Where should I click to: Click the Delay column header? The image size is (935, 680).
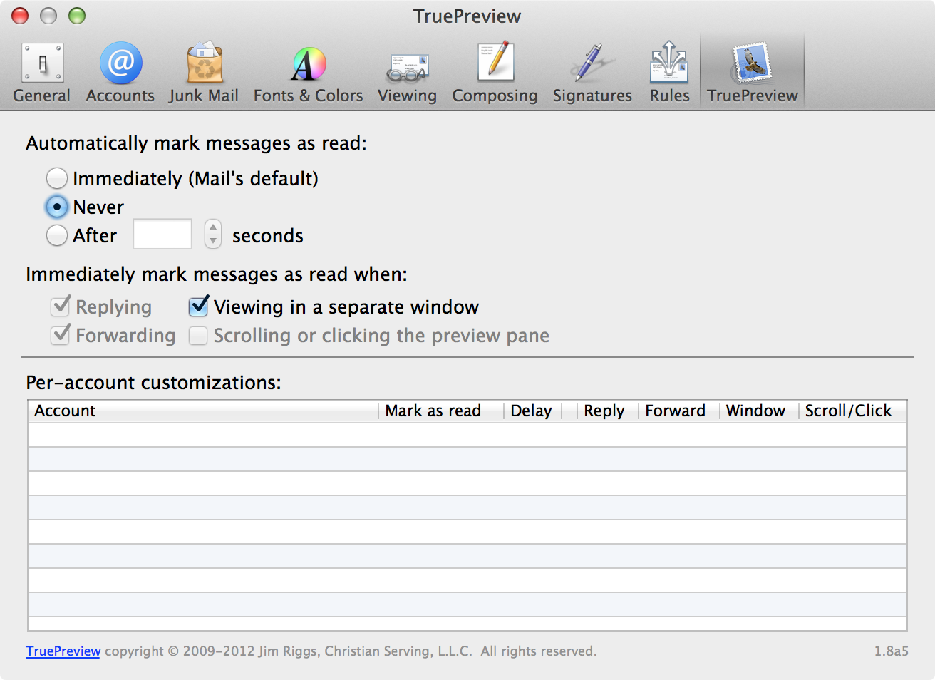[x=532, y=411]
